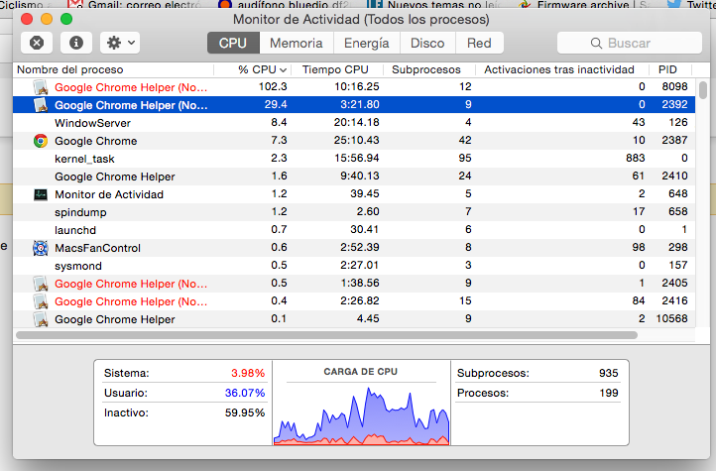Switch to the Disco tab
The width and height of the screenshot is (716, 471).
pyautogui.click(x=427, y=43)
